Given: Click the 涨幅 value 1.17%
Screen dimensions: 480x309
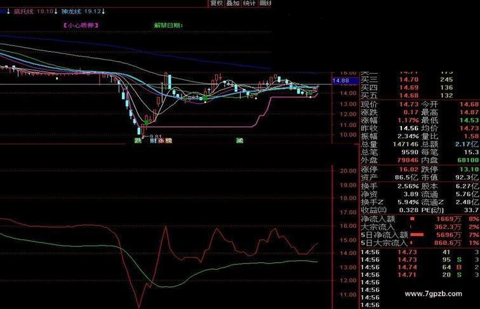Looking at the screenshot, I should 408,120.
